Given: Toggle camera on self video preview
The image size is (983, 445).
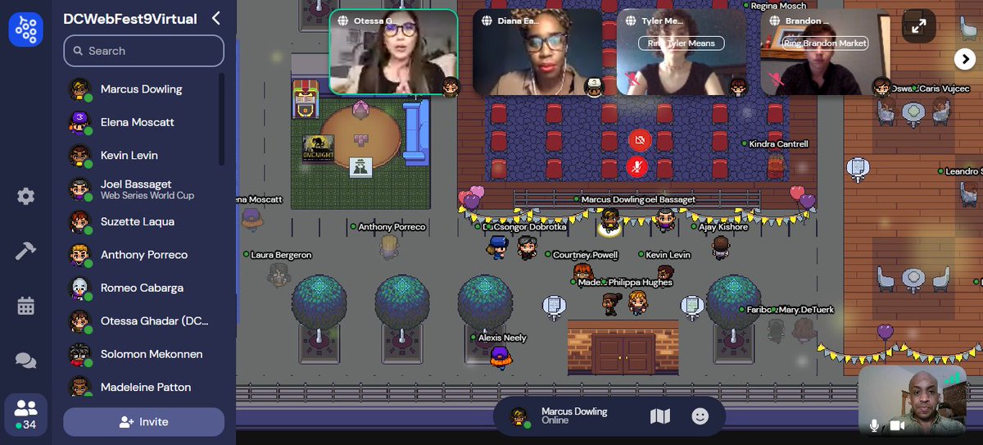Looking at the screenshot, I should pyautogui.click(x=897, y=425).
